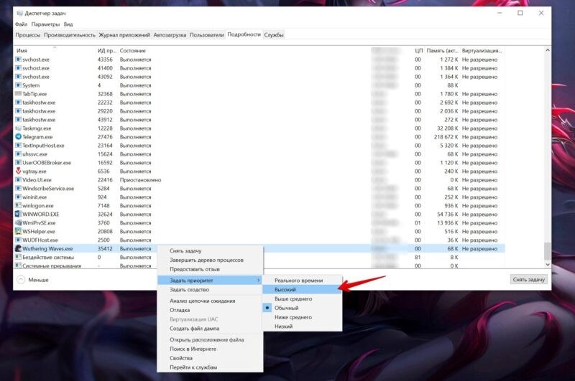Viewport: 575px width, 381px height.
Task: Choose Открыть расположение файла in context menu
Action: pyautogui.click(x=206, y=339)
